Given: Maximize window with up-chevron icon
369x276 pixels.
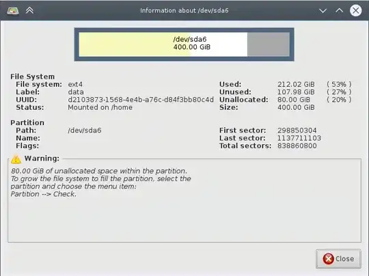Looking at the screenshot, I should [339, 10].
